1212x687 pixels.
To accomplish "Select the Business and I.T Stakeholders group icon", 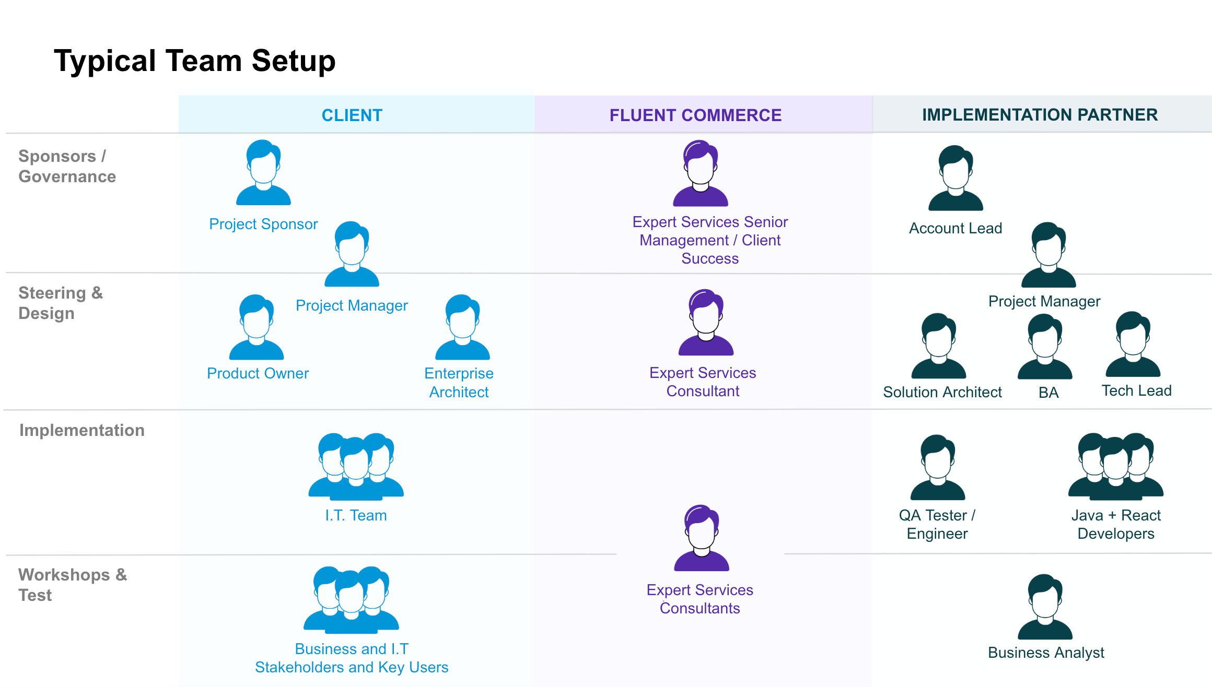I will (x=351, y=599).
